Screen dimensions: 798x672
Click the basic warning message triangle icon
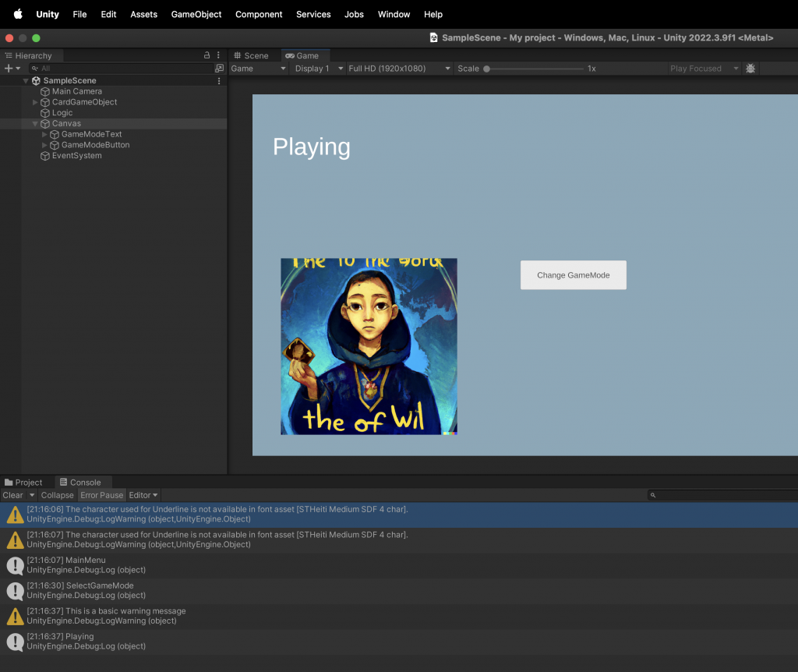pyautogui.click(x=16, y=617)
